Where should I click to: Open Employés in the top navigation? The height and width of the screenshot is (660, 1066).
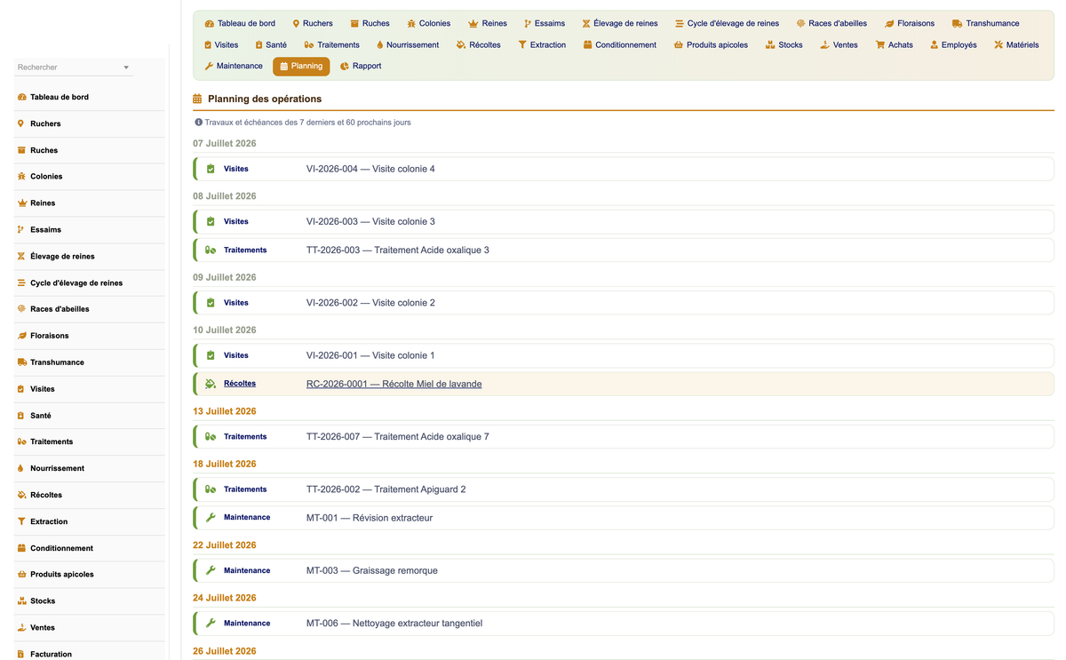(953, 44)
